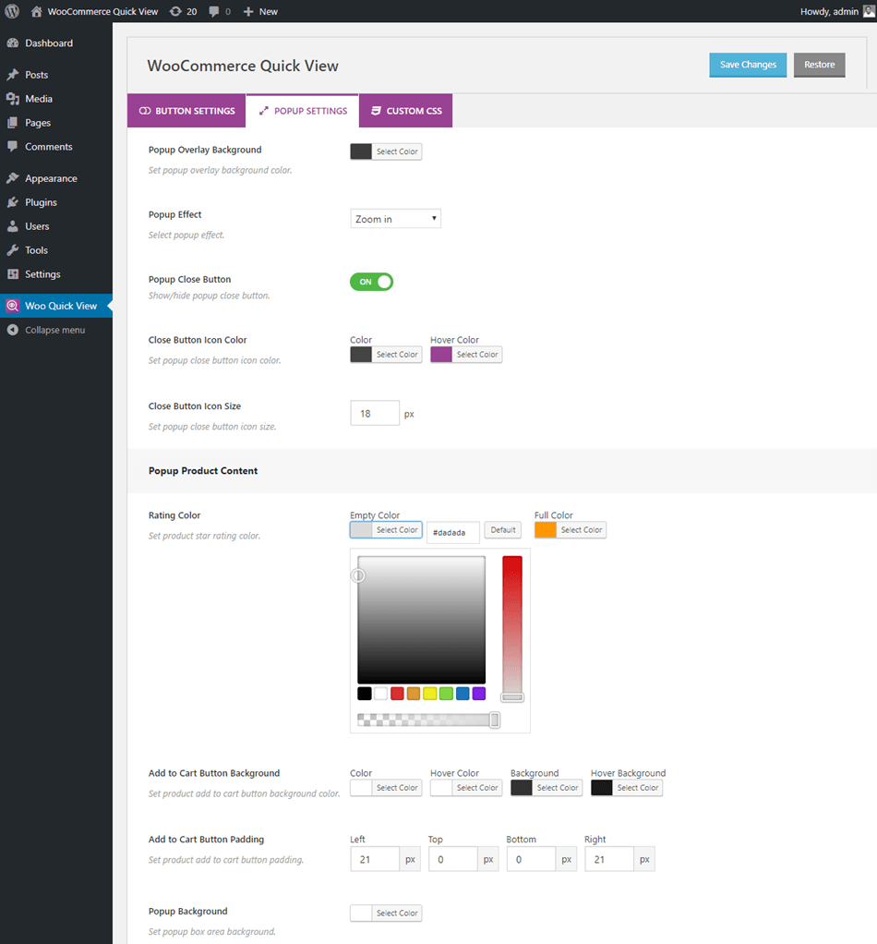
Task: Click Select Color for Close Button Hover Color
Action: pos(477,355)
